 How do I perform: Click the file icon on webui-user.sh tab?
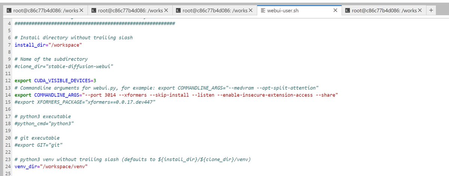(x=263, y=10)
